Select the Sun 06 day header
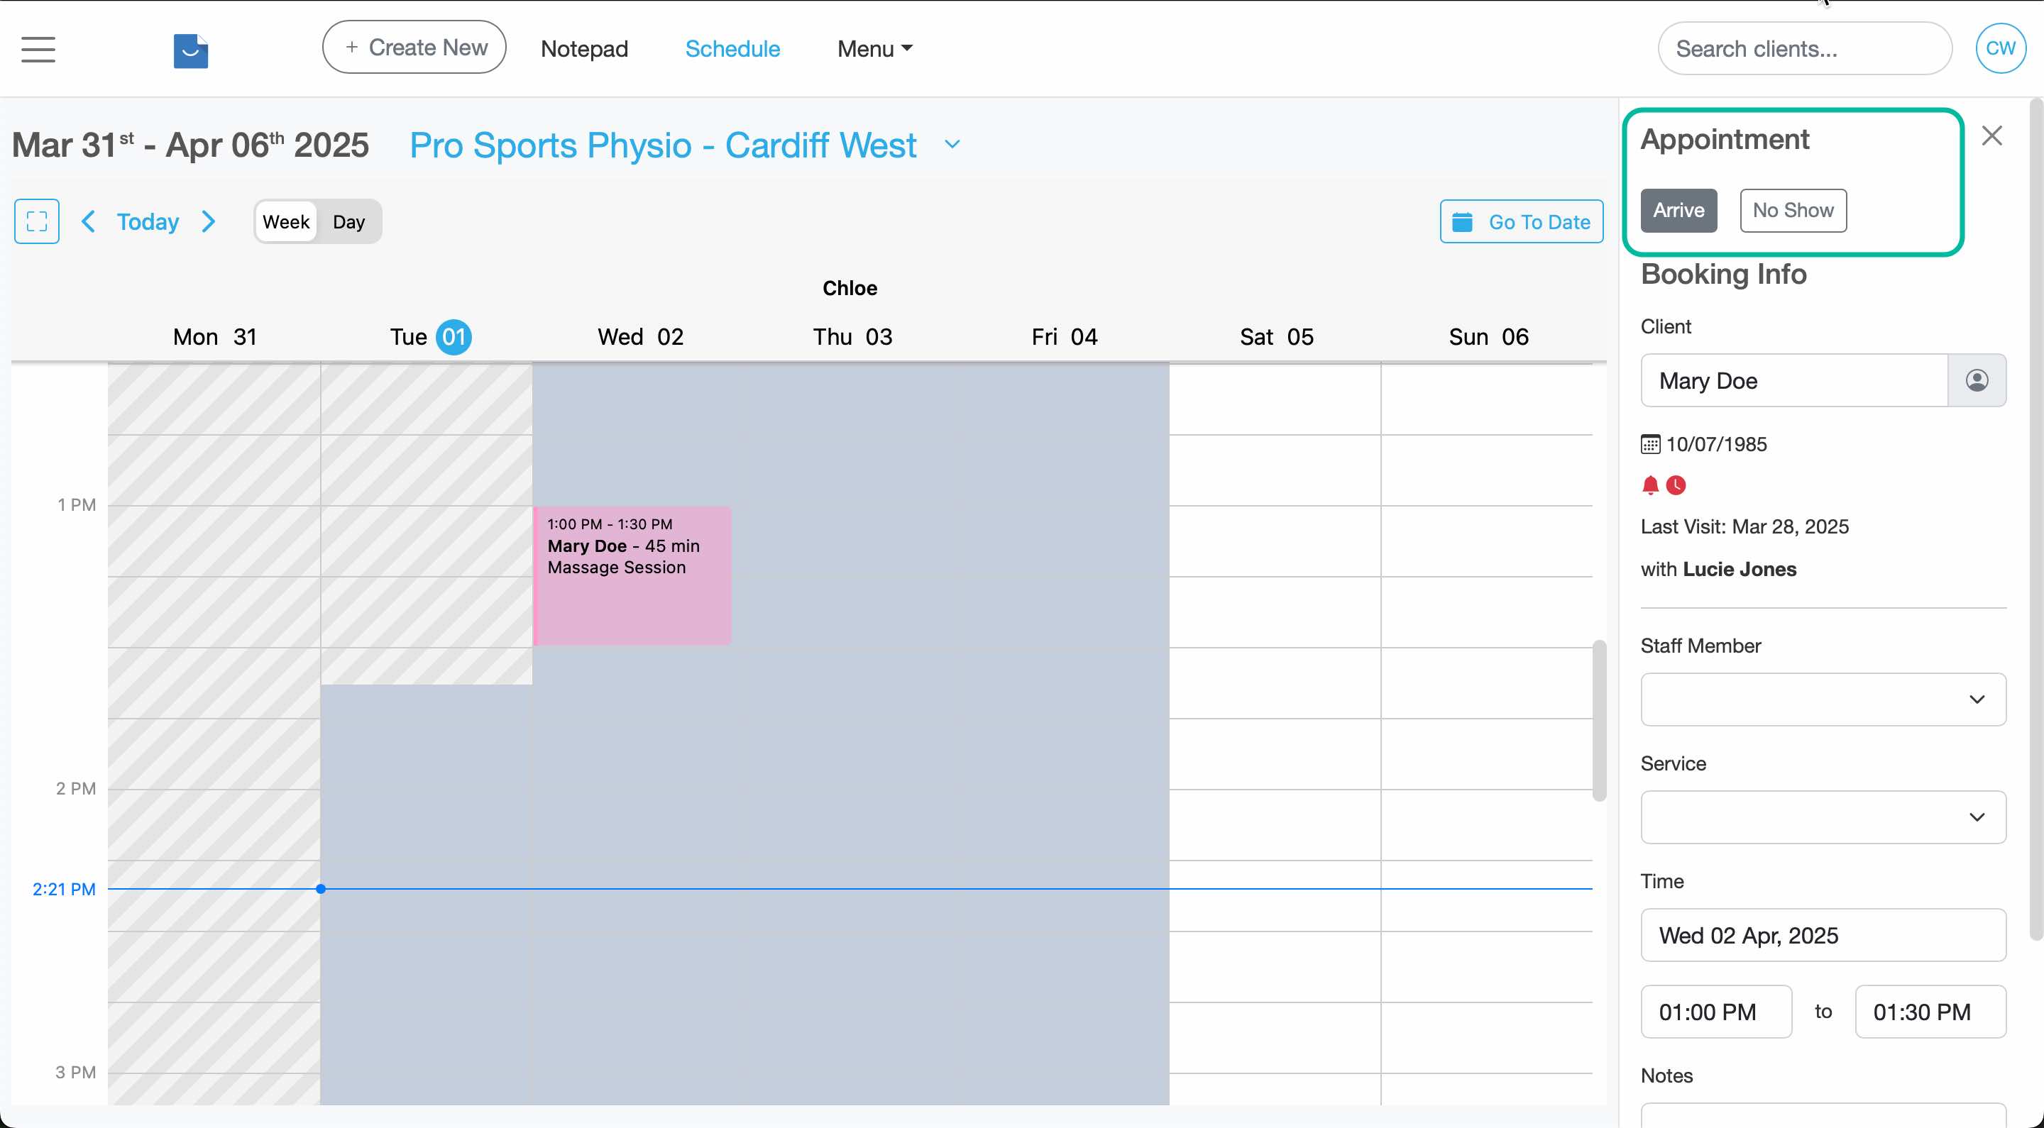 click(x=1488, y=337)
